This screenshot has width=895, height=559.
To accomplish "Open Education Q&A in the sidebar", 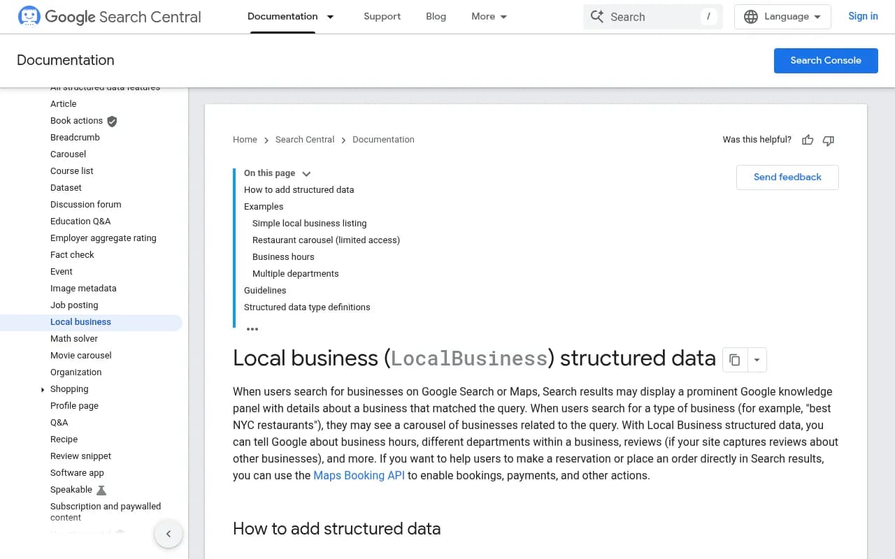I will click(80, 222).
